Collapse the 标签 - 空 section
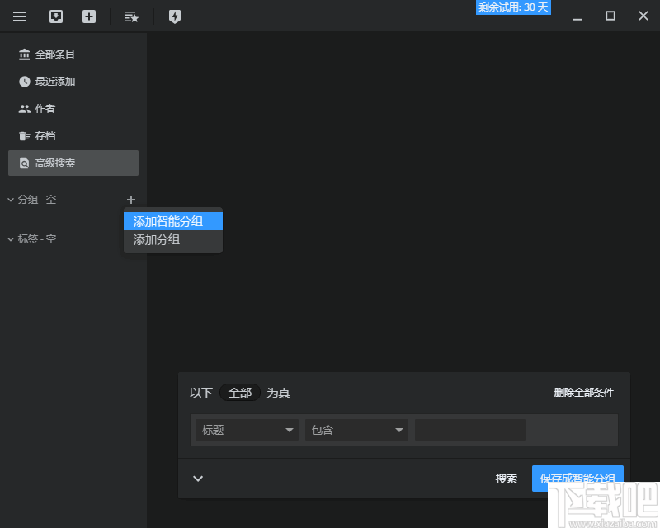 (x=11, y=239)
